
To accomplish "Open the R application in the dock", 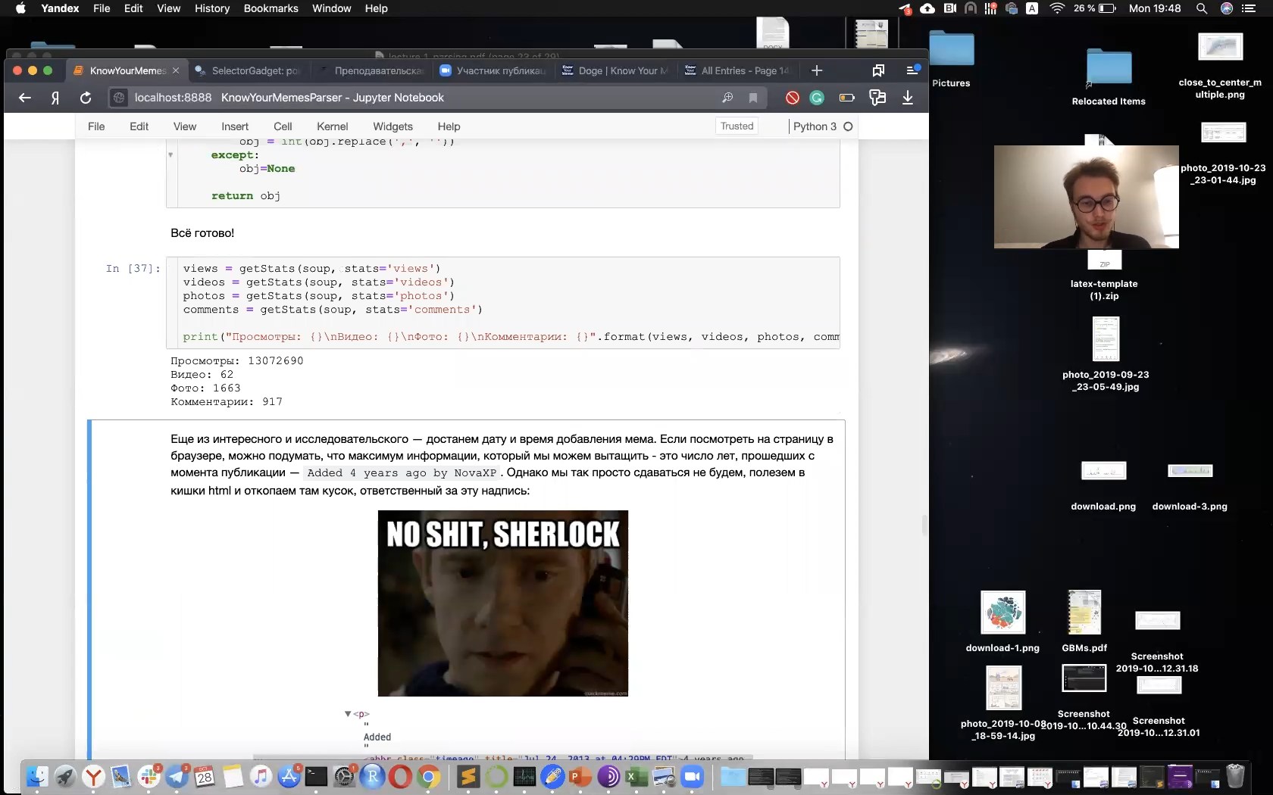I will [372, 776].
